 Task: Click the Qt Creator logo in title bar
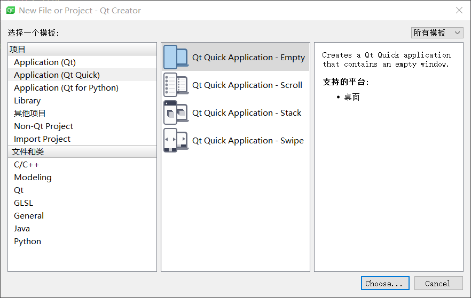point(11,11)
